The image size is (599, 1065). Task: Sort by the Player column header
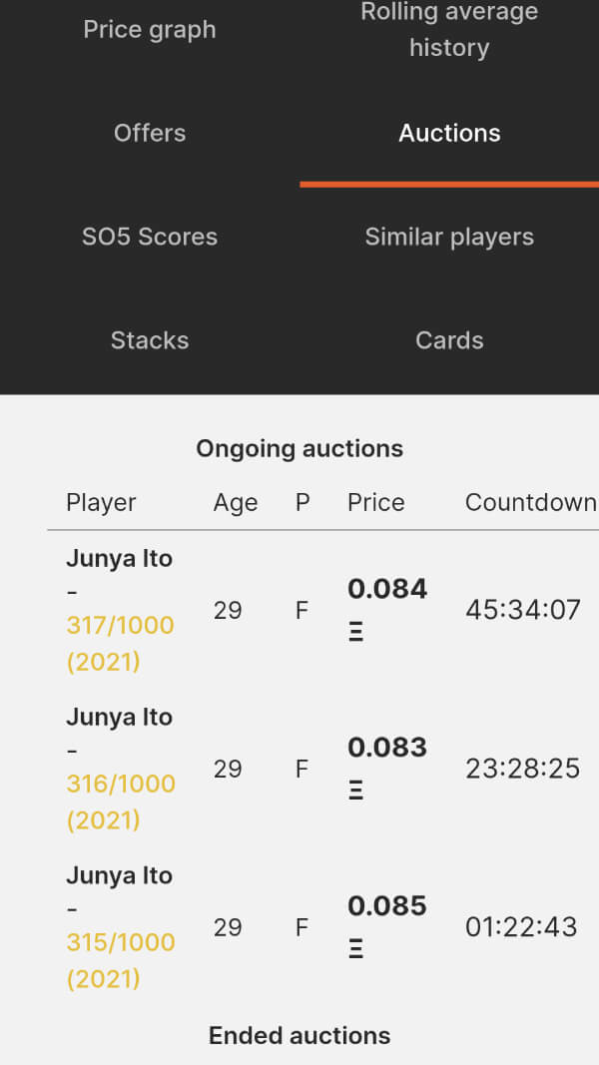point(101,502)
